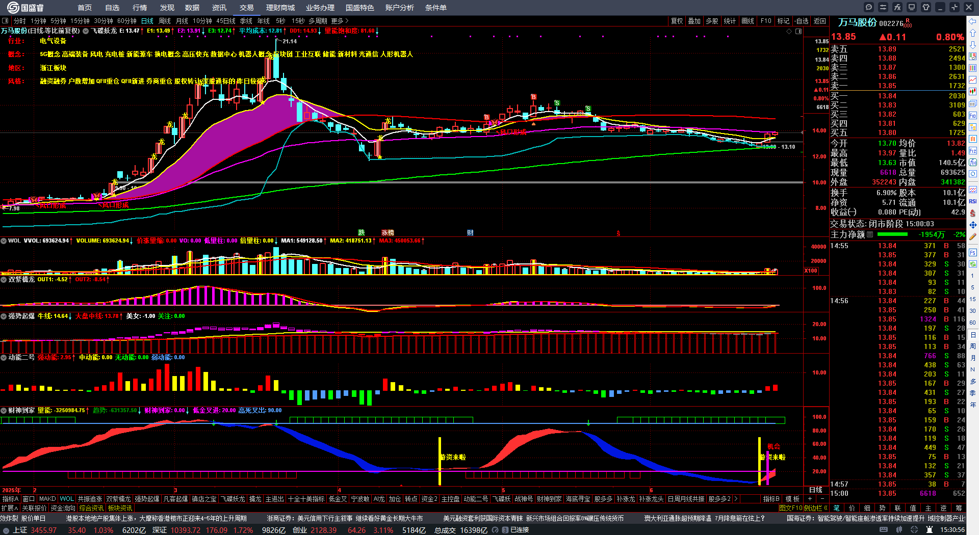Viewport: 979px width, 535px height.
Task: Click the monitor display icon in title bar
Action: (x=912, y=7)
